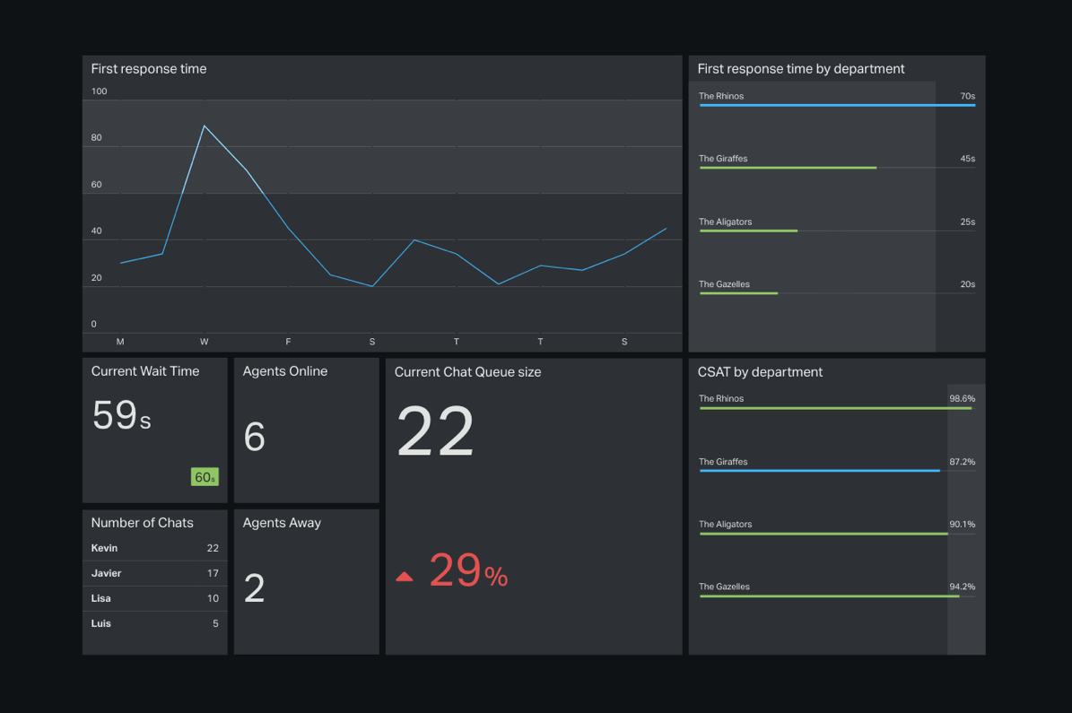This screenshot has width=1072, height=713.
Task: Click the y-axis label 40
Action: pos(96,230)
